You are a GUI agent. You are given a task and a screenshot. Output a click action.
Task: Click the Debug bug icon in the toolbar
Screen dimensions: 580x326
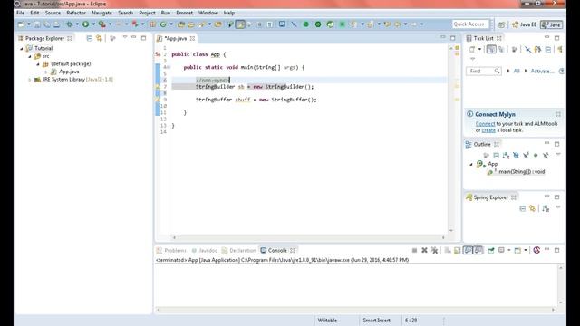tap(69, 24)
